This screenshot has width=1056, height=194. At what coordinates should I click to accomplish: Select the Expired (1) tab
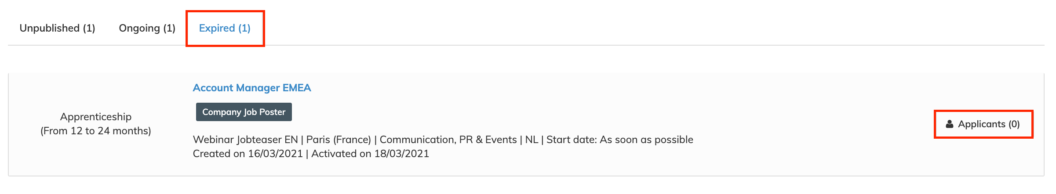click(225, 28)
